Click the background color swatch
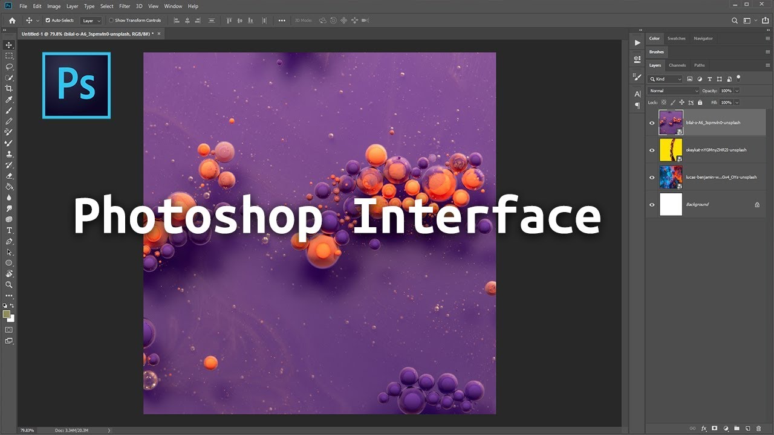Viewport: 774px width, 435px height. coord(11,319)
